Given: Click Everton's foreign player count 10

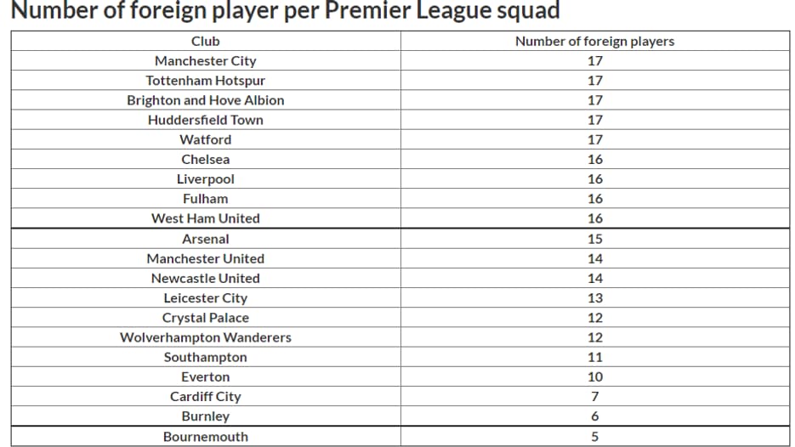Looking at the screenshot, I should click(x=594, y=377).
